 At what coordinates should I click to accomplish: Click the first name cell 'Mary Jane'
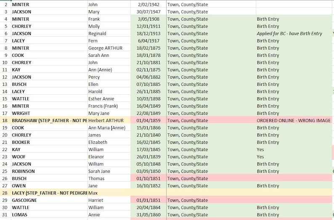tap(109, 113)
